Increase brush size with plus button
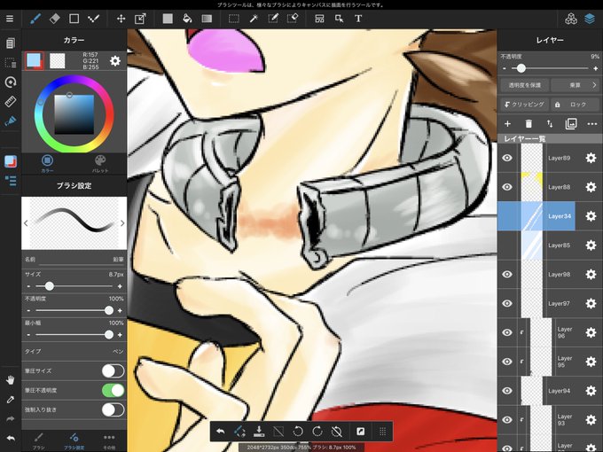The width and height of the screenshot is (603, 452). pos(120,286)
